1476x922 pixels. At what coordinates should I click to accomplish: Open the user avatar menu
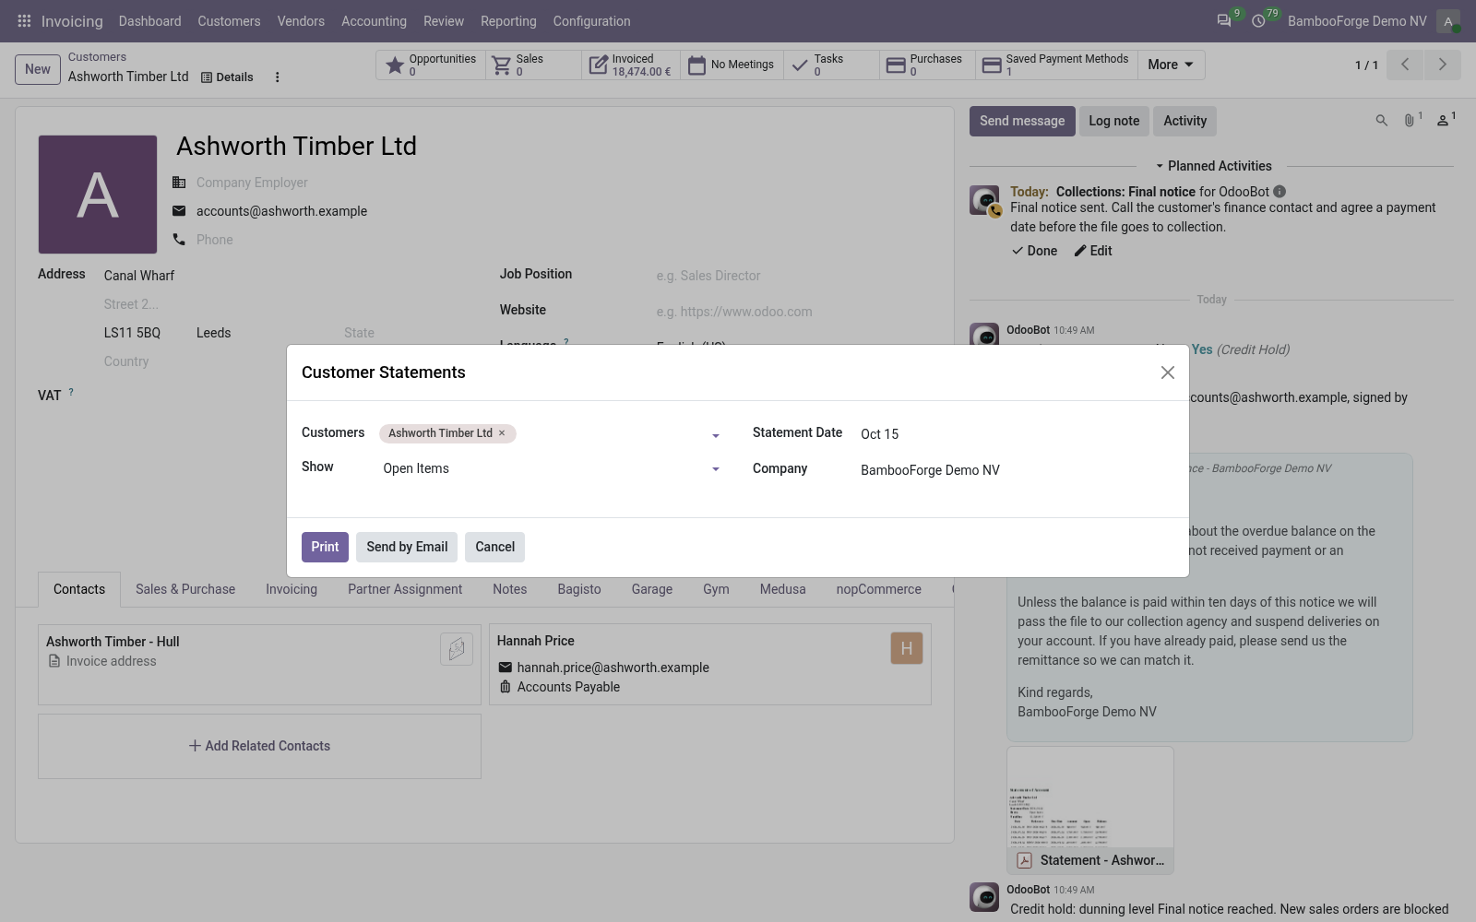[1447, 21]
